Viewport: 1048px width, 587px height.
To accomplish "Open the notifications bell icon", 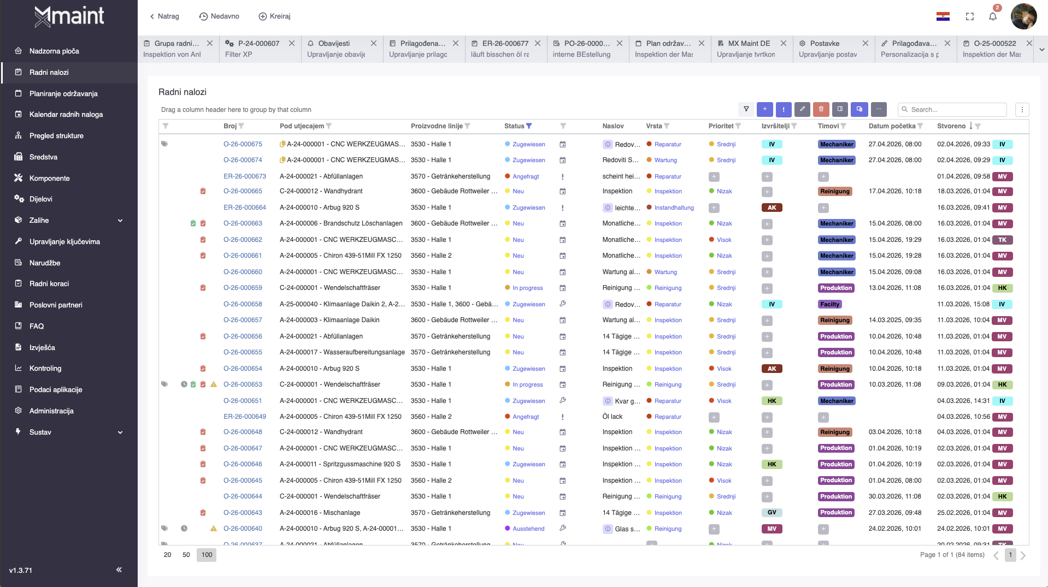I will (992, 16).
